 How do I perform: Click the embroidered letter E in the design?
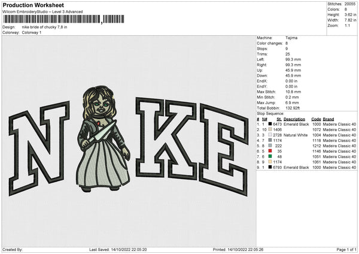[224, 150]
